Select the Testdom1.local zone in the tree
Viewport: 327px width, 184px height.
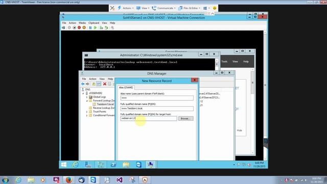tap(105, 104)
